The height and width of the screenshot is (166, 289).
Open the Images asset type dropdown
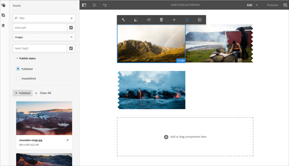[44, 37]
